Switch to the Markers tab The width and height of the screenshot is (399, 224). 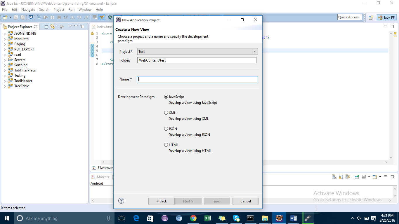tap(100, 177)
